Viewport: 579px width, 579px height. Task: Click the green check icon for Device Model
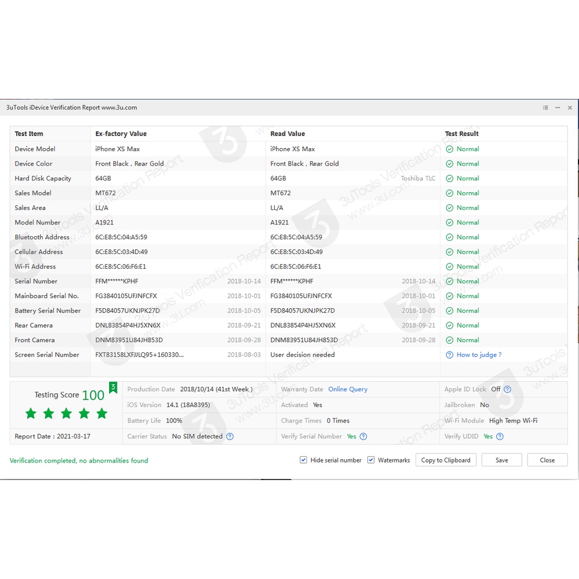coord(450,149)
